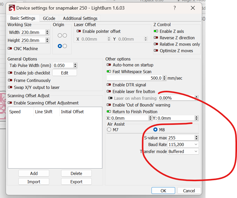
Task: Enable the job checklist switch
Action: click(x=10, y=73)
